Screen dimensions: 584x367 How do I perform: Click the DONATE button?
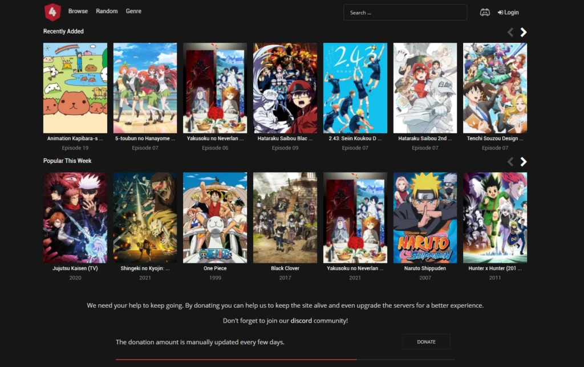[x=426, y=342]
